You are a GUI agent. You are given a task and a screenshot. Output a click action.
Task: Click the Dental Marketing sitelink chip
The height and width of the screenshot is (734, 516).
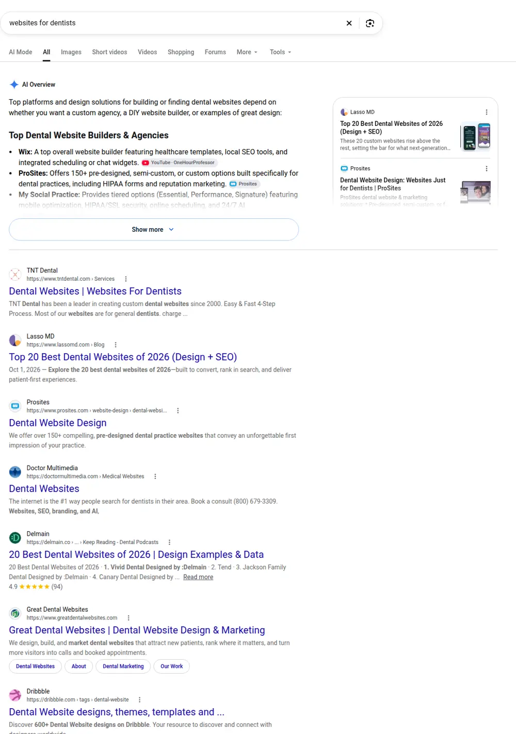[x=123, y=666]
